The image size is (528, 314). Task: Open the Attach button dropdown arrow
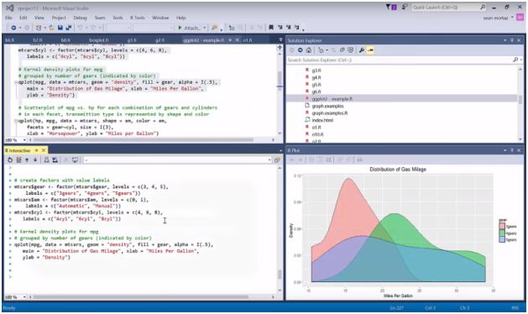pyautogui.click(x=204, y=28)
